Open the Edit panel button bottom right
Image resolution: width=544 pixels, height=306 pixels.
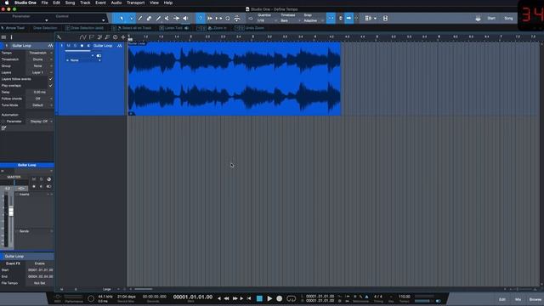pyautogui.click(x=502, y=299)
